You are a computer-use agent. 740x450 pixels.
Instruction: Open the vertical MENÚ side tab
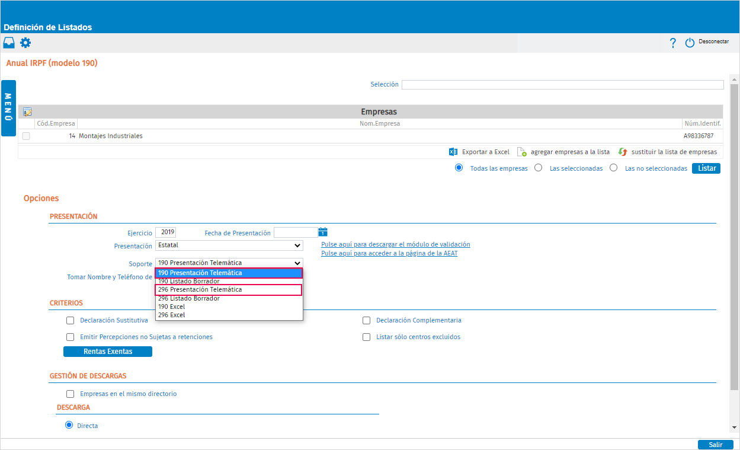point(8,108)
